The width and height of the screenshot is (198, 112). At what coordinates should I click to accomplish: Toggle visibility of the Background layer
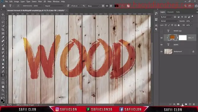point(161,52)
